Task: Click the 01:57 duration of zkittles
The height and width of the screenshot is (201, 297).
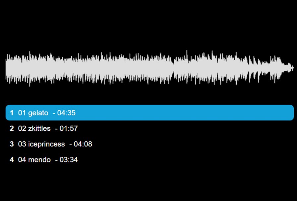Action: (x=69, y=128)
